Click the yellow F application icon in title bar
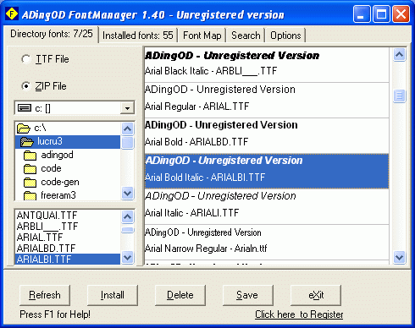 [12, 14]
